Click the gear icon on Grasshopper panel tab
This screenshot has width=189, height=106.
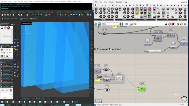(12, 25)
